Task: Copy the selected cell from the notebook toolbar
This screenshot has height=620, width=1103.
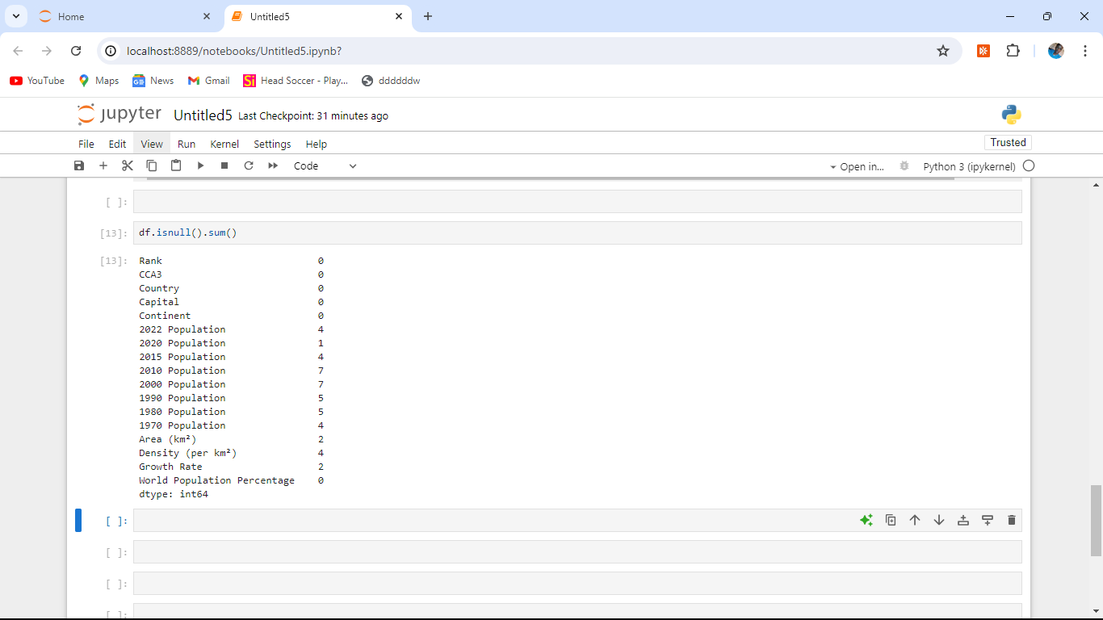Action: pyautogui.click(x=152, y=165)
